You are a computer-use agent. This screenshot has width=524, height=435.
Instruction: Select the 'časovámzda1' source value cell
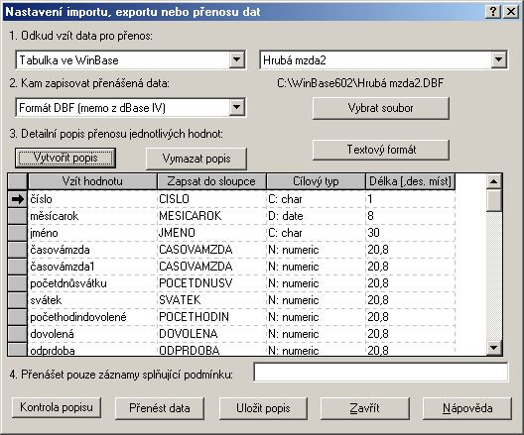tap(92, 267)
